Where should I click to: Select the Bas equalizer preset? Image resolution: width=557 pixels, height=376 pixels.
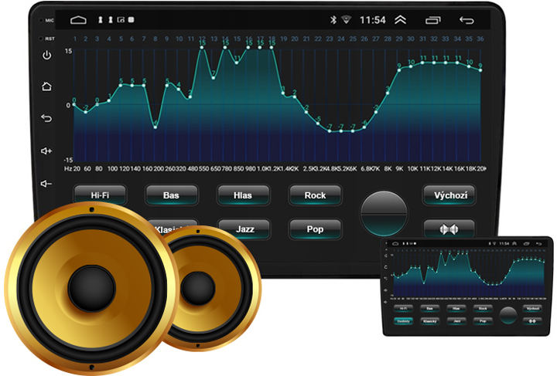(171, 195)
